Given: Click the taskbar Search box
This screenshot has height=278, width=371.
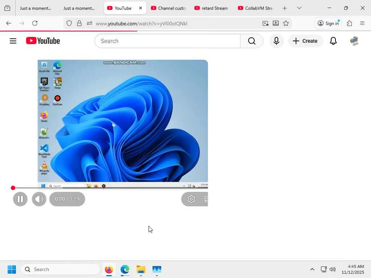Looking at the screenshot, I should [61, 269].
